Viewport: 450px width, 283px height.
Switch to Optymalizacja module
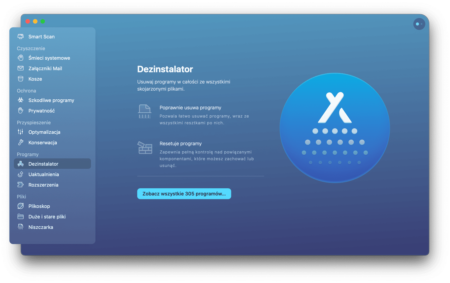coord(52,132)
